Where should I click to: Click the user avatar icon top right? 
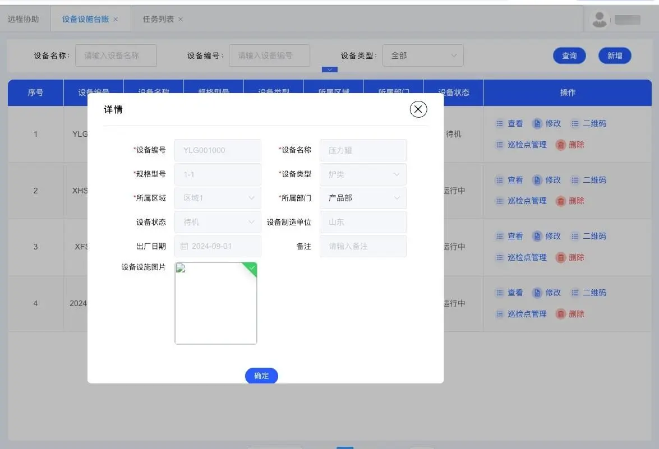[x=599, y=18]
